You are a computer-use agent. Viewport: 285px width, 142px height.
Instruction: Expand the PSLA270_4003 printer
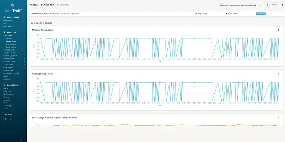tap(24, 50)
